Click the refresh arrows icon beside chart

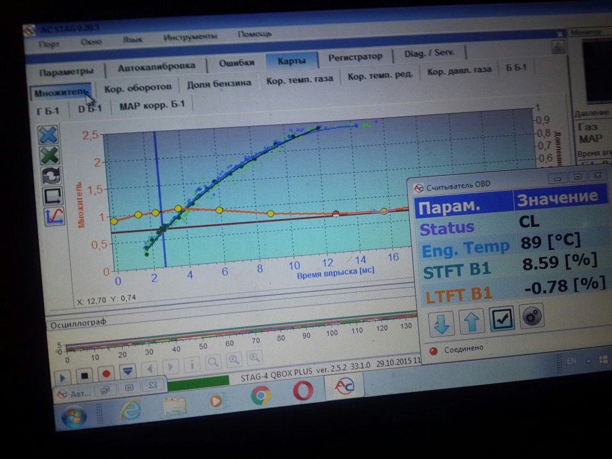(x=51, y=175)
